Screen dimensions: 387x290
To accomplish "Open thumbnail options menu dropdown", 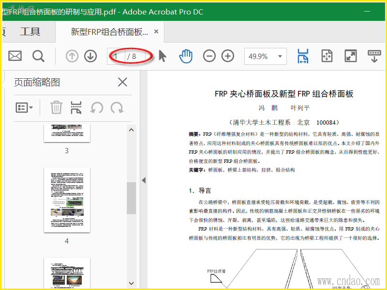I will pos(24,107).
